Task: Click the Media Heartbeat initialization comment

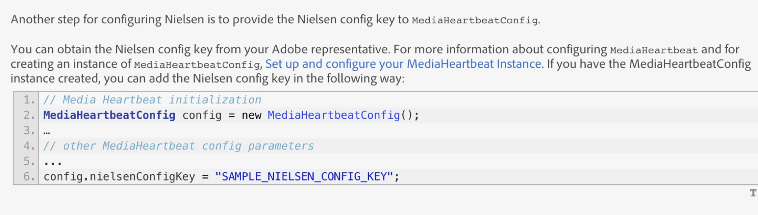Action: click(152, 100)
